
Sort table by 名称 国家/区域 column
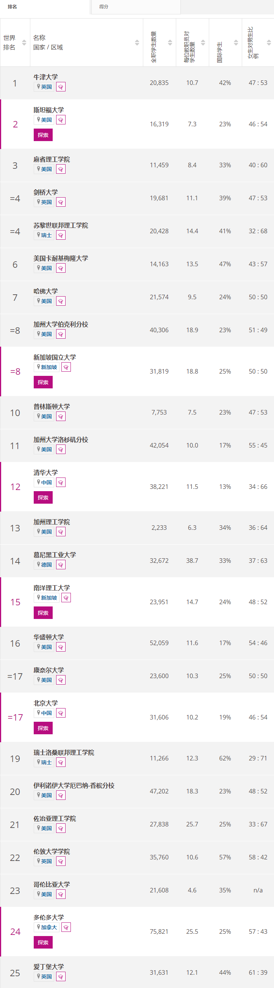[137, 42]
